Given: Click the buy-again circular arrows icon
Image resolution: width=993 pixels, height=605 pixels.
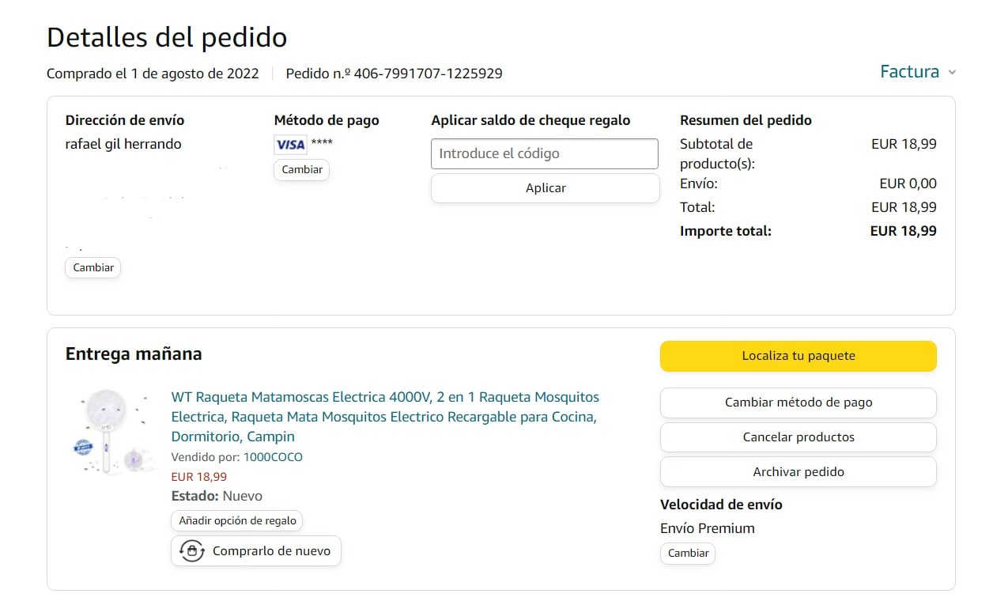Looking at the screenshot, I should pos(192,551).
